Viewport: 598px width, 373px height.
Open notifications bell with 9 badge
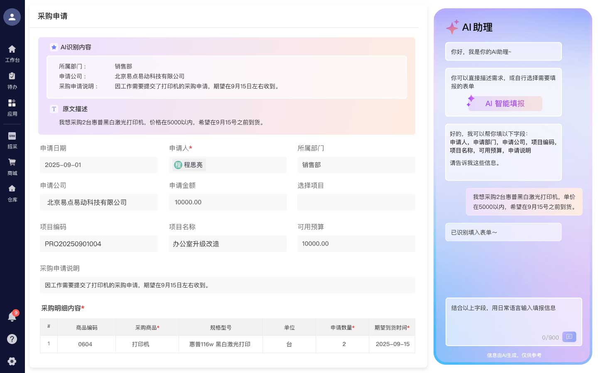pos(12,317)
